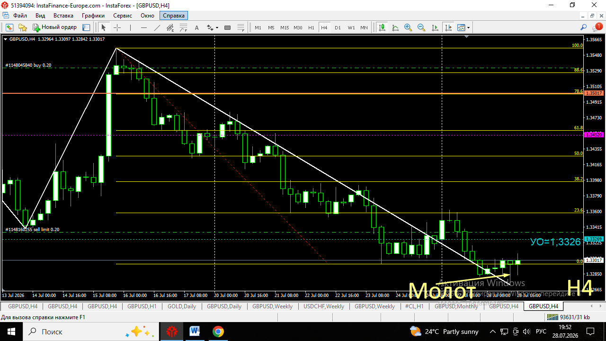The image size is (606, 341).
Task: Open the search magnifier icon
Action: click(583, 27)
